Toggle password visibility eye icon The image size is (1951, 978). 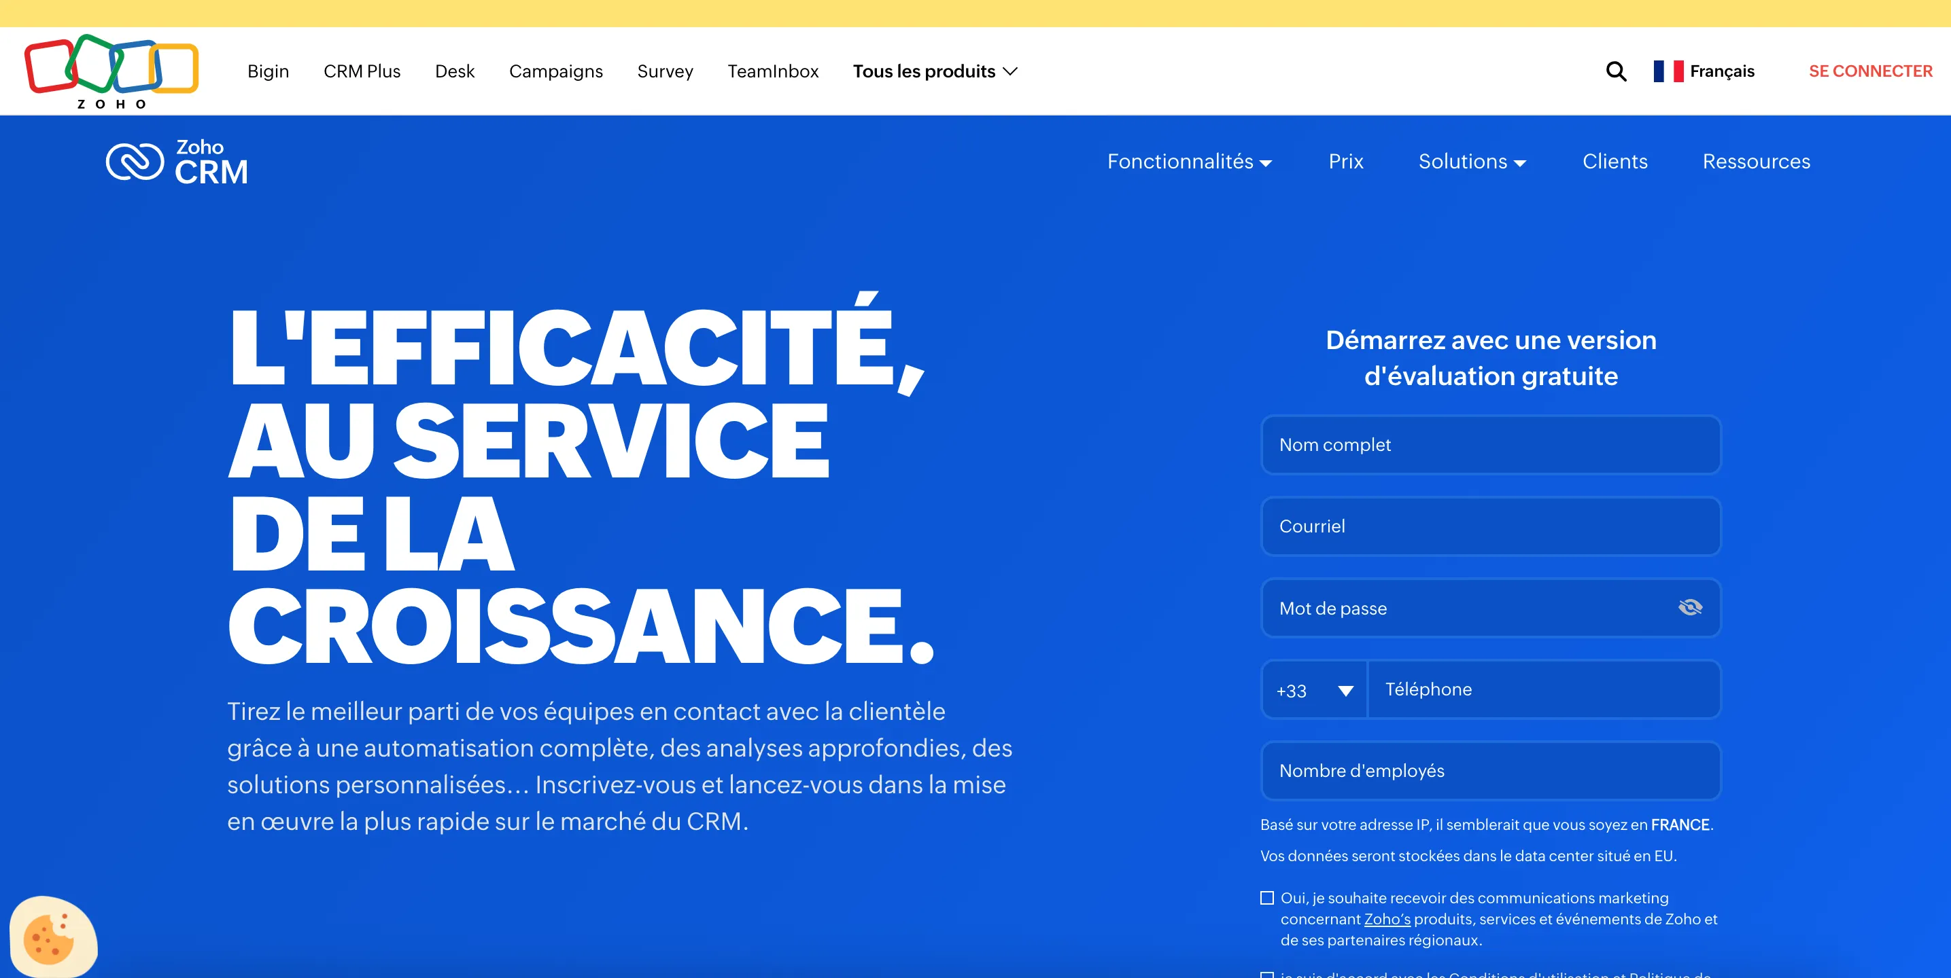coord(1690,607)
